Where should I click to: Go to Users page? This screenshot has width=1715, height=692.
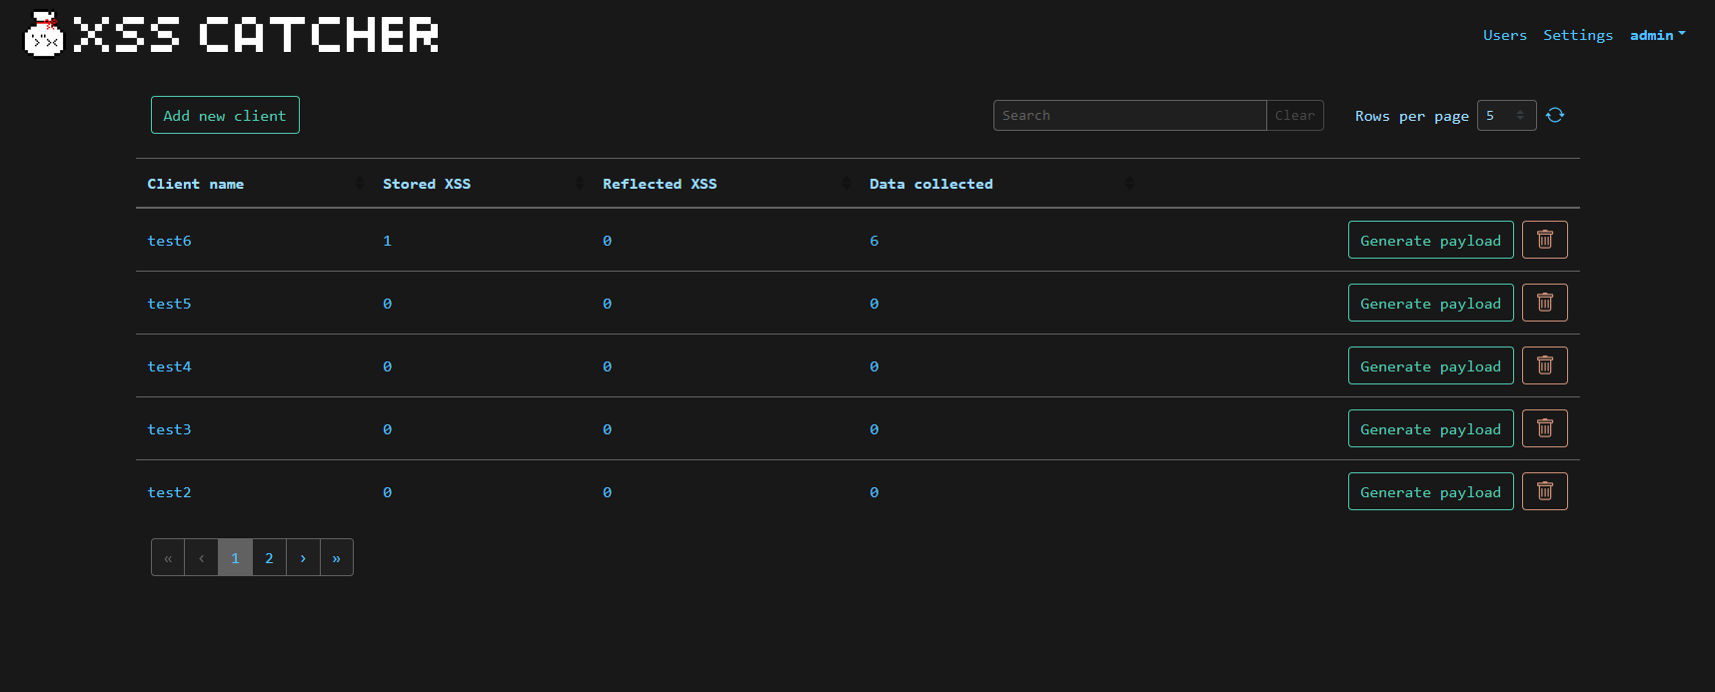pos(1504,35)
